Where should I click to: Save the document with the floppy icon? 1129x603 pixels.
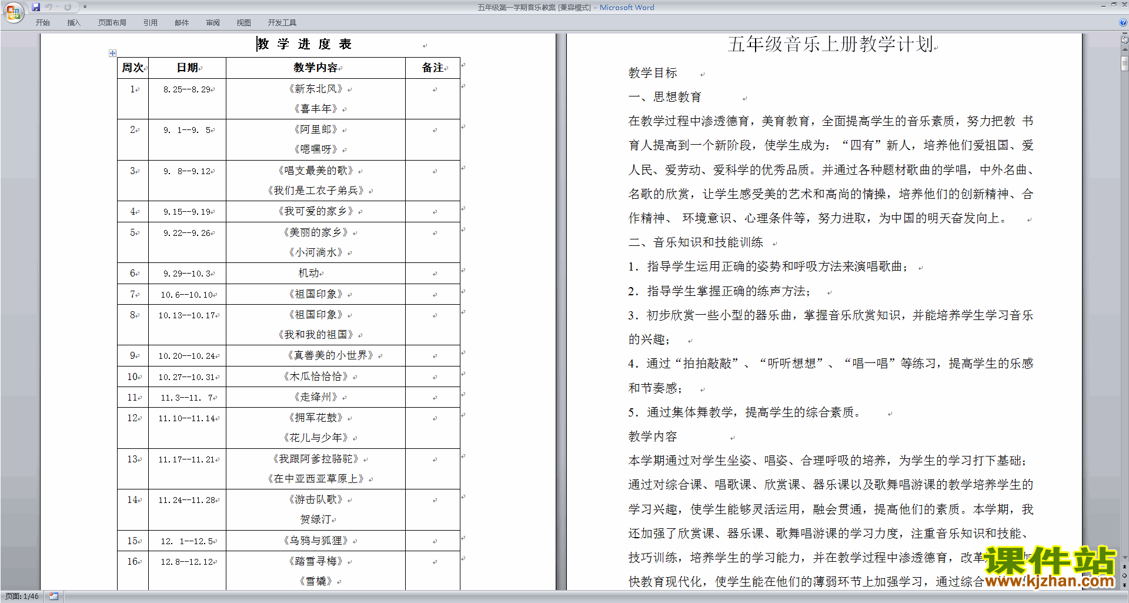(x=36, y=7)
